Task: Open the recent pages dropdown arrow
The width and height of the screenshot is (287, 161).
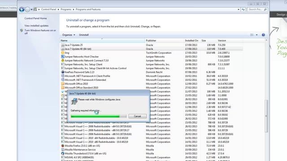Action: [x=31, y=9]
